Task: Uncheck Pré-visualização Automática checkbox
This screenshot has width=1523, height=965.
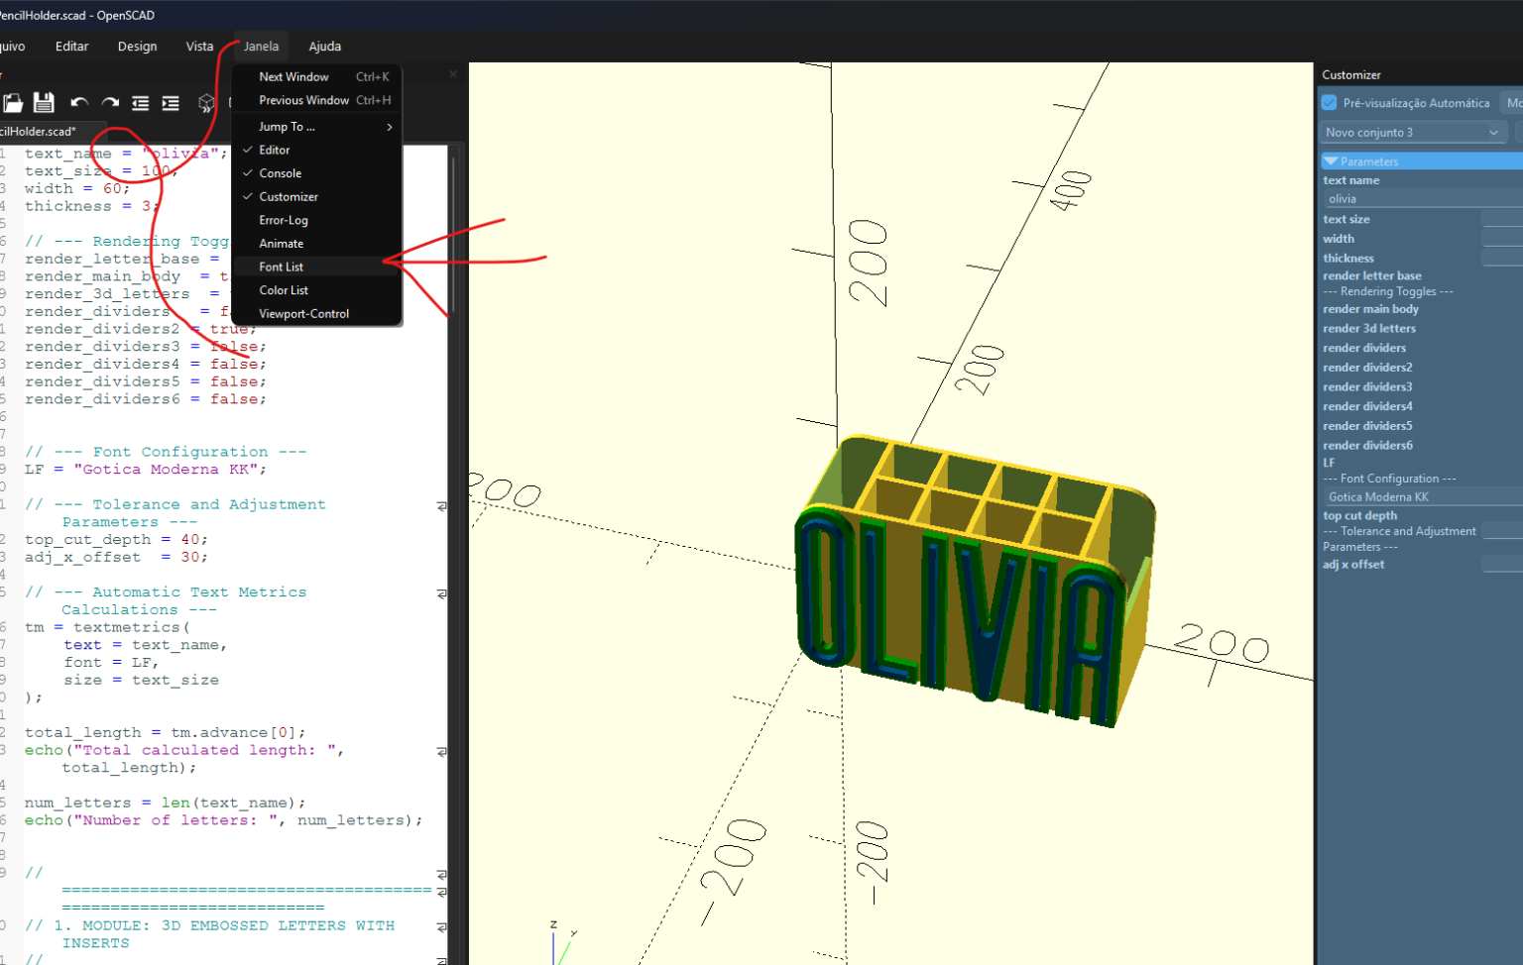Action: 1330,103
